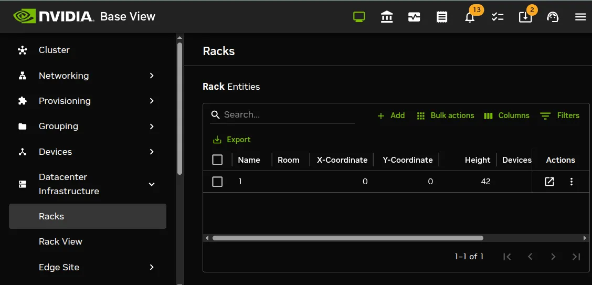Open the Edge Site menu item
Viewport: 592px width, 285px height.
click(59, 267)
